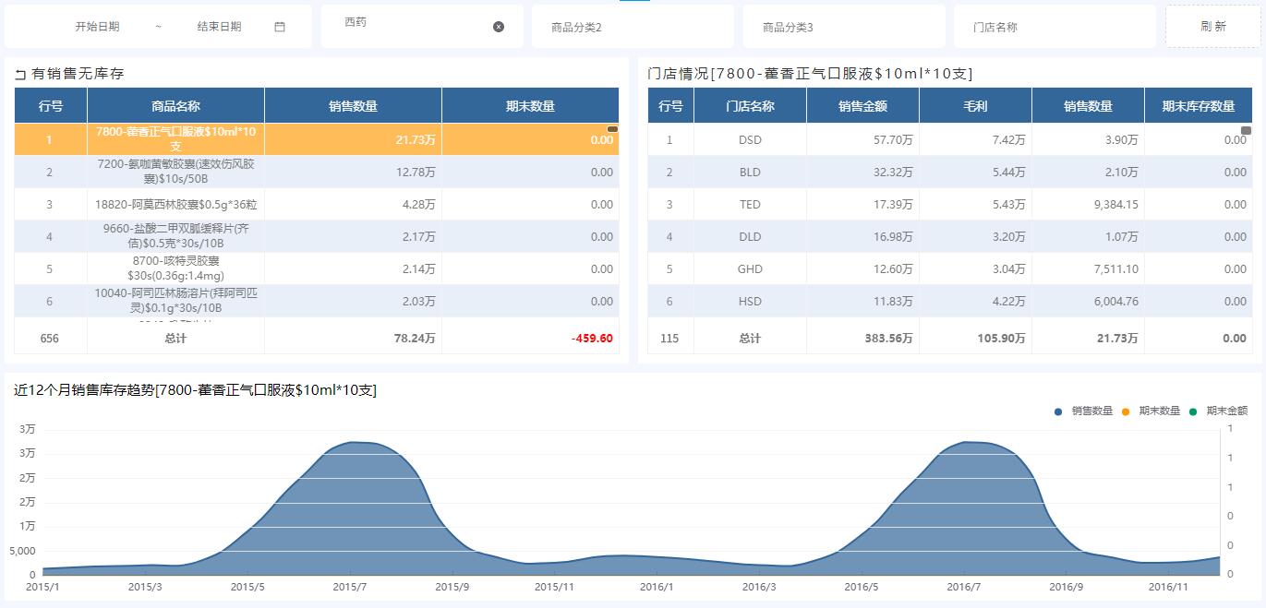Click the 销售数量 column header to sort
The height and width of the screenshot is (608, 1266).
click(352, 105)
